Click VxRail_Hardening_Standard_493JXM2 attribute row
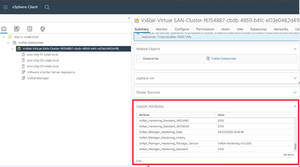 [215, 121]
